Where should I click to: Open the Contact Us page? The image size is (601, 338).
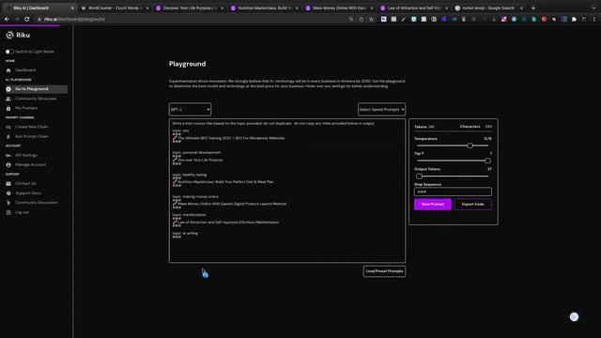tap(25, 184)
